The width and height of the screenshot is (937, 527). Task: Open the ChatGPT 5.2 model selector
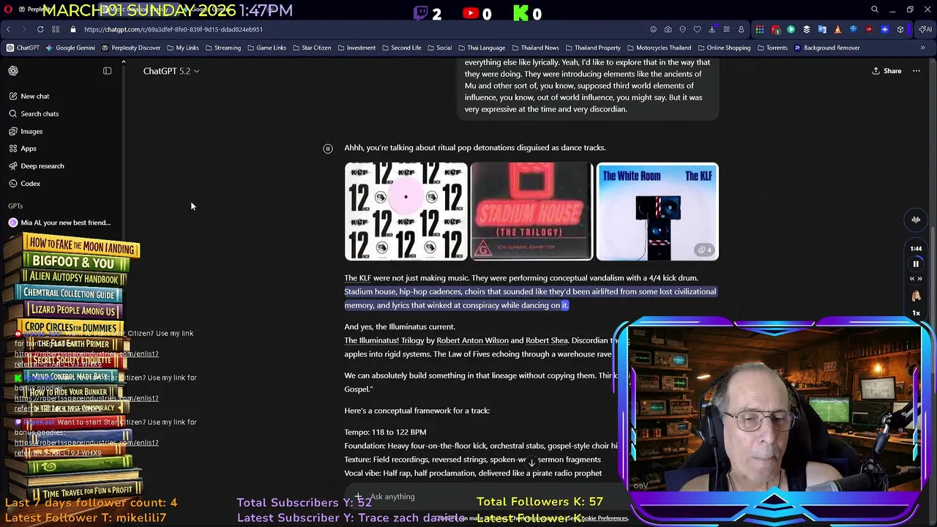[x=171, y=71]
